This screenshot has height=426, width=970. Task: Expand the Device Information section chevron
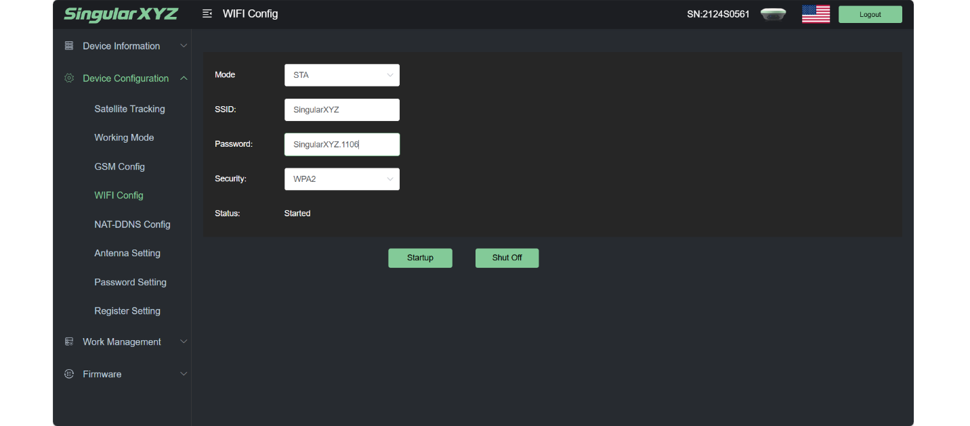(184, 46)
